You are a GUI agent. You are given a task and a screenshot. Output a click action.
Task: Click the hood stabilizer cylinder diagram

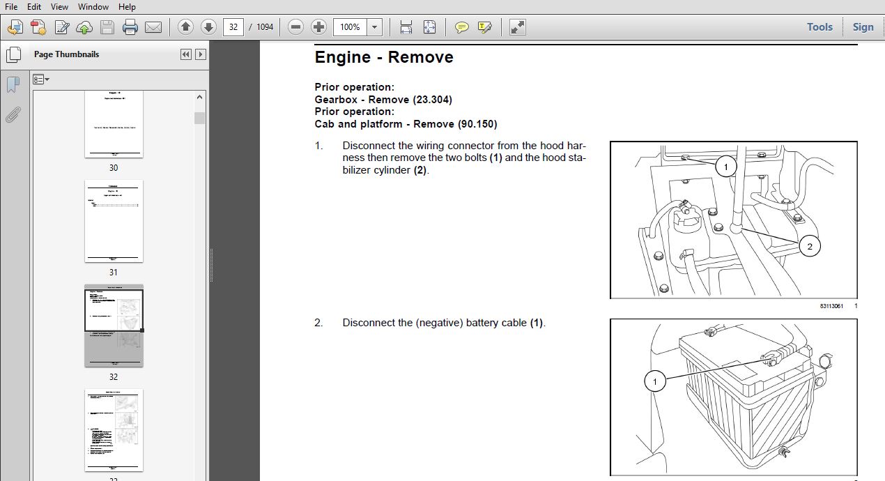click(x=734, y=220)
